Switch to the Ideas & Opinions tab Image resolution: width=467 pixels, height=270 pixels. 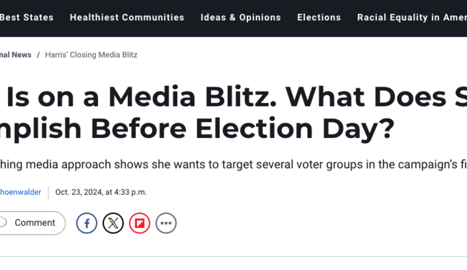tap(241, 17)
